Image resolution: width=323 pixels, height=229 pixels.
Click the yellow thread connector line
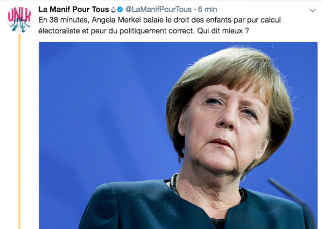pos(19,131)
